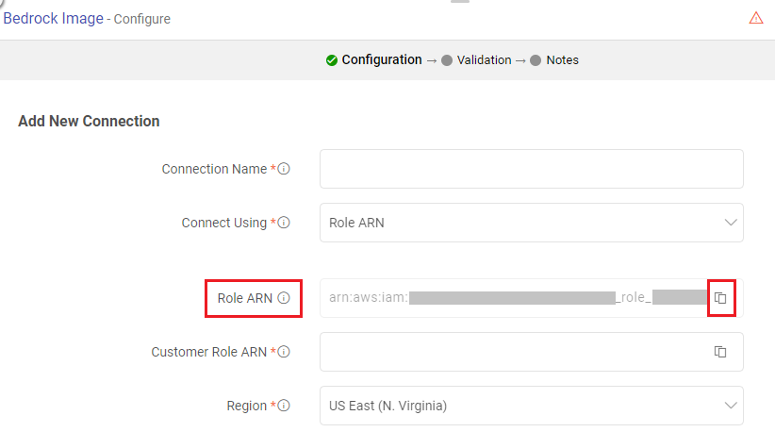Click the green check icon for Configuration

coord(332,60)
